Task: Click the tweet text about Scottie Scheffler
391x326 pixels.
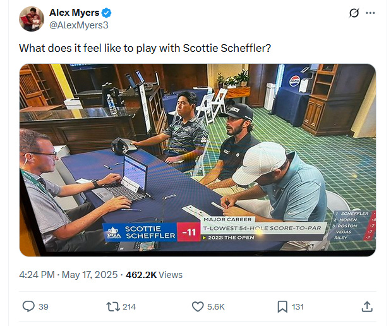Action: click(145, 48)
